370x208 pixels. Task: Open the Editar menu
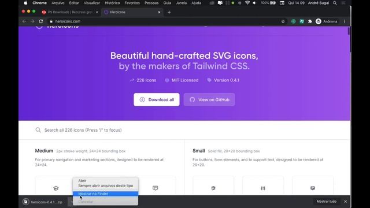tap(74, 3)
